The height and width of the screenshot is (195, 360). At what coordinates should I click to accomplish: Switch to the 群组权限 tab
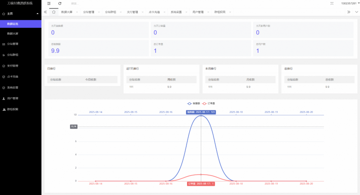220,12
